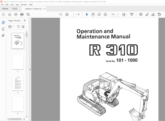Zoom in with plus icon
This screenshot has width=165, height=121.
pyautogui.click(x=105, y=14)
